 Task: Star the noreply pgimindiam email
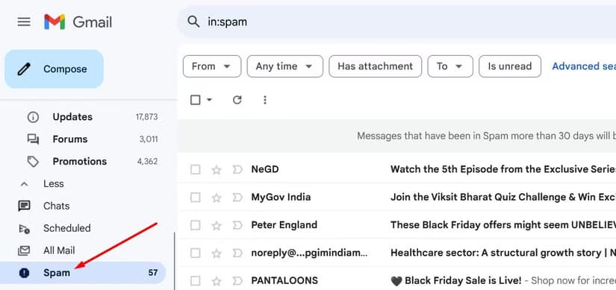[217, 253]
